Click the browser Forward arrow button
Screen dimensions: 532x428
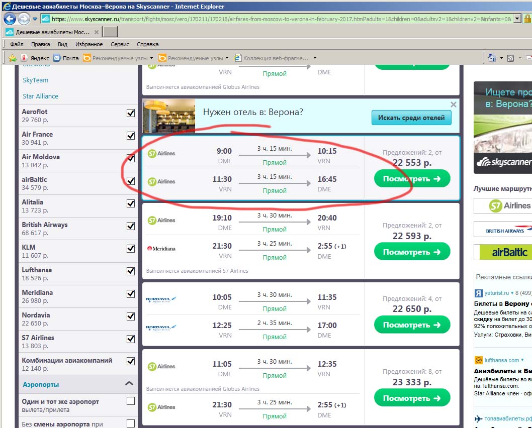click(x=24, y=19)
